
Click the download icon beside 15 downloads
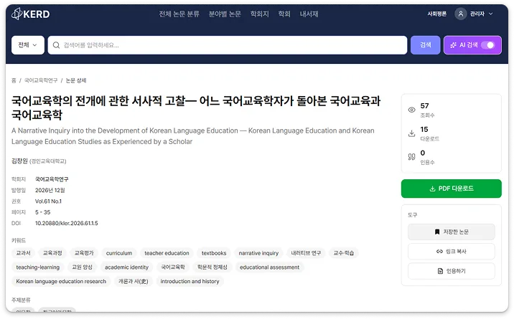point(412,133)
